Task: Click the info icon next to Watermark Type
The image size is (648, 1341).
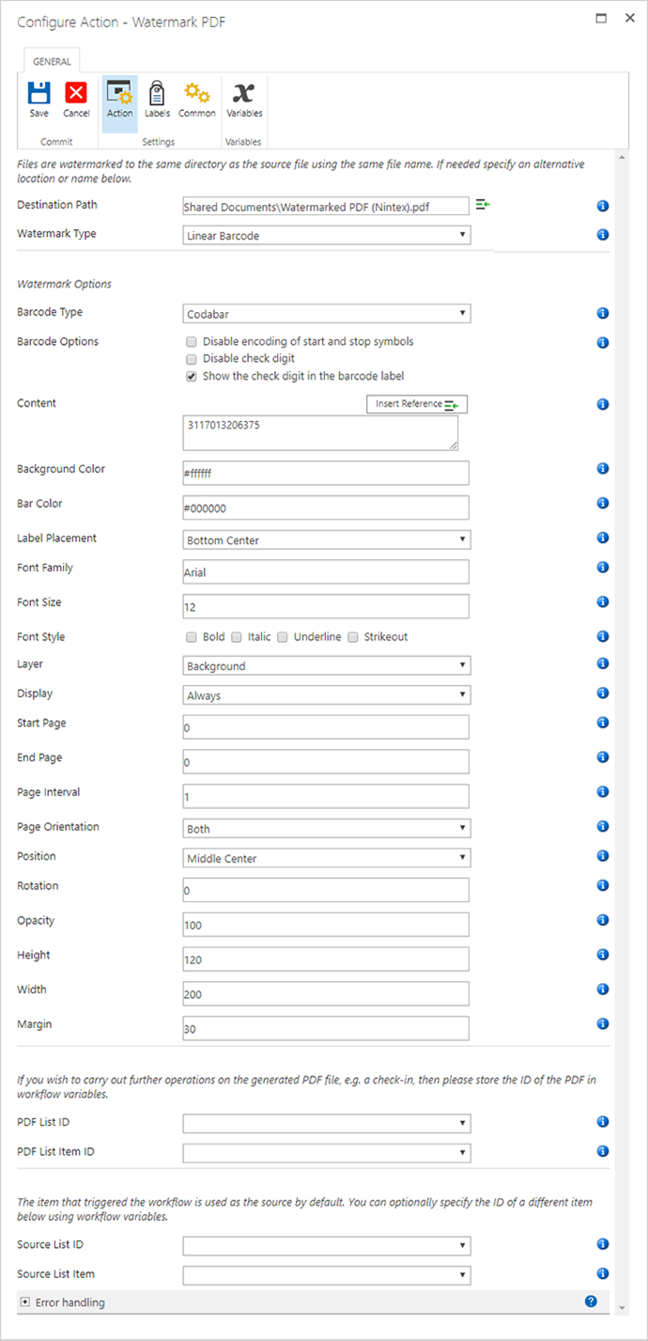Action: tap(602, 234)
